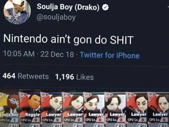View the 1,196 Likes list
The height and width of the screenshot is (127, 169).
(74, 77)
